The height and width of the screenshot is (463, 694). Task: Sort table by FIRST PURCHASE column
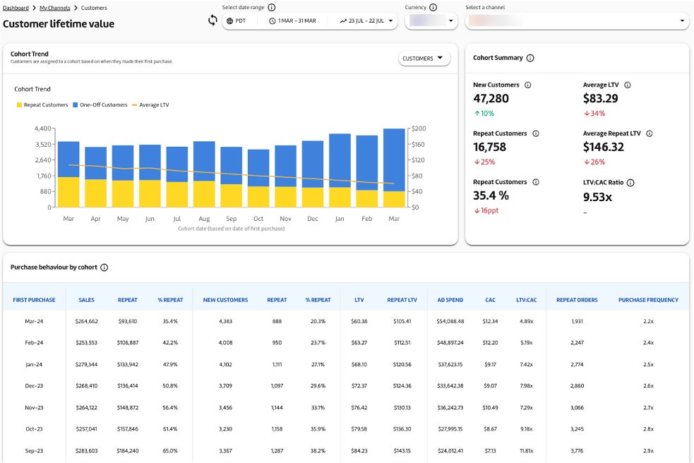[x=32, y=300]
